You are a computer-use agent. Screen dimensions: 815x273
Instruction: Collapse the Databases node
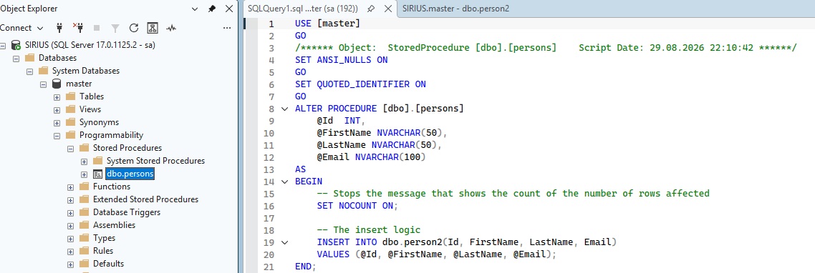click(x=16, y=58)
